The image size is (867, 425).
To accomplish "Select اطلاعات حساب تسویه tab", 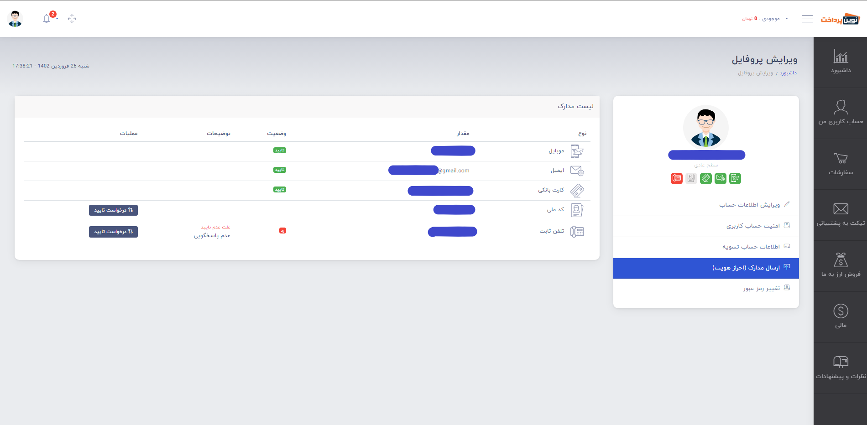I will (706, 247).
